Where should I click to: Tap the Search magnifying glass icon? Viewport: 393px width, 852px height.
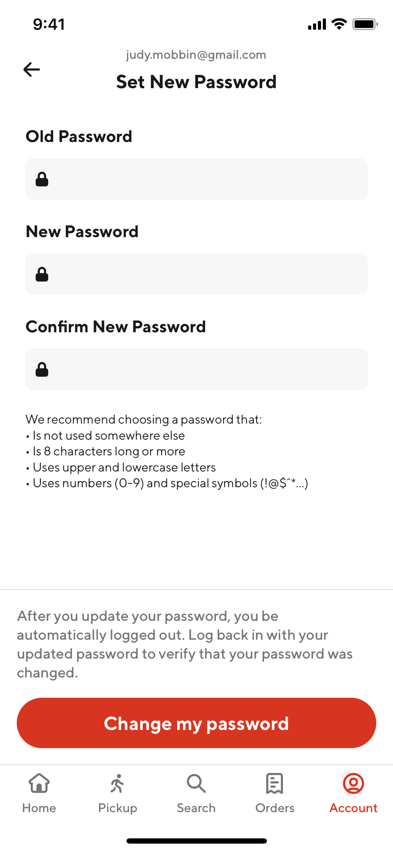coord(196,783)
